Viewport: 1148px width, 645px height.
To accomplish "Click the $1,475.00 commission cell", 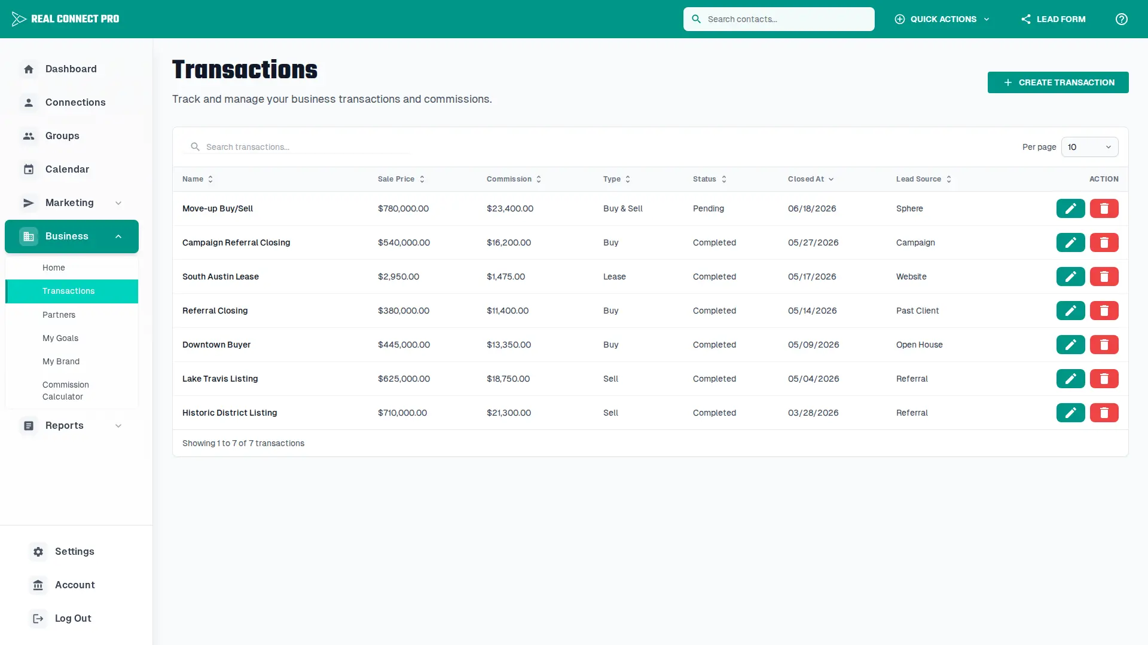I will click(506, 277).
